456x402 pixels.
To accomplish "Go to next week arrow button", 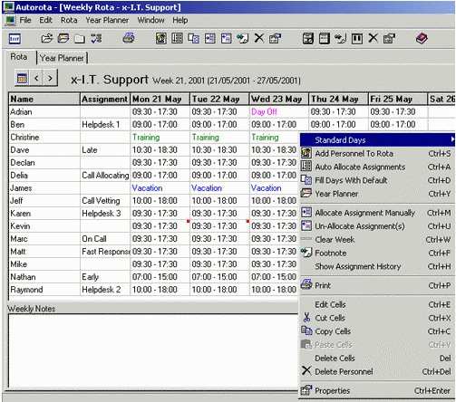I will tap(50, 79).
